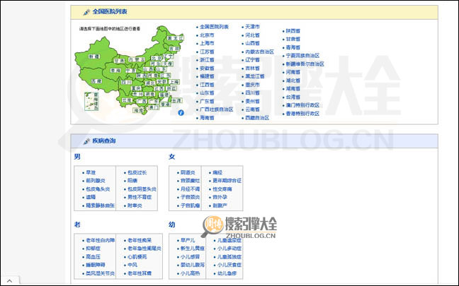Open the 婴幼儿腹泻 link
This screenshot has width=459, height=286.
[x=193, y=265]
